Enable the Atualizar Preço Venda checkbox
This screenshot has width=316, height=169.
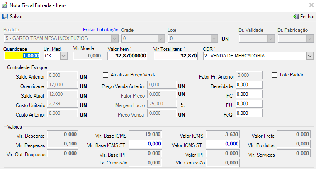coord(106,75)
